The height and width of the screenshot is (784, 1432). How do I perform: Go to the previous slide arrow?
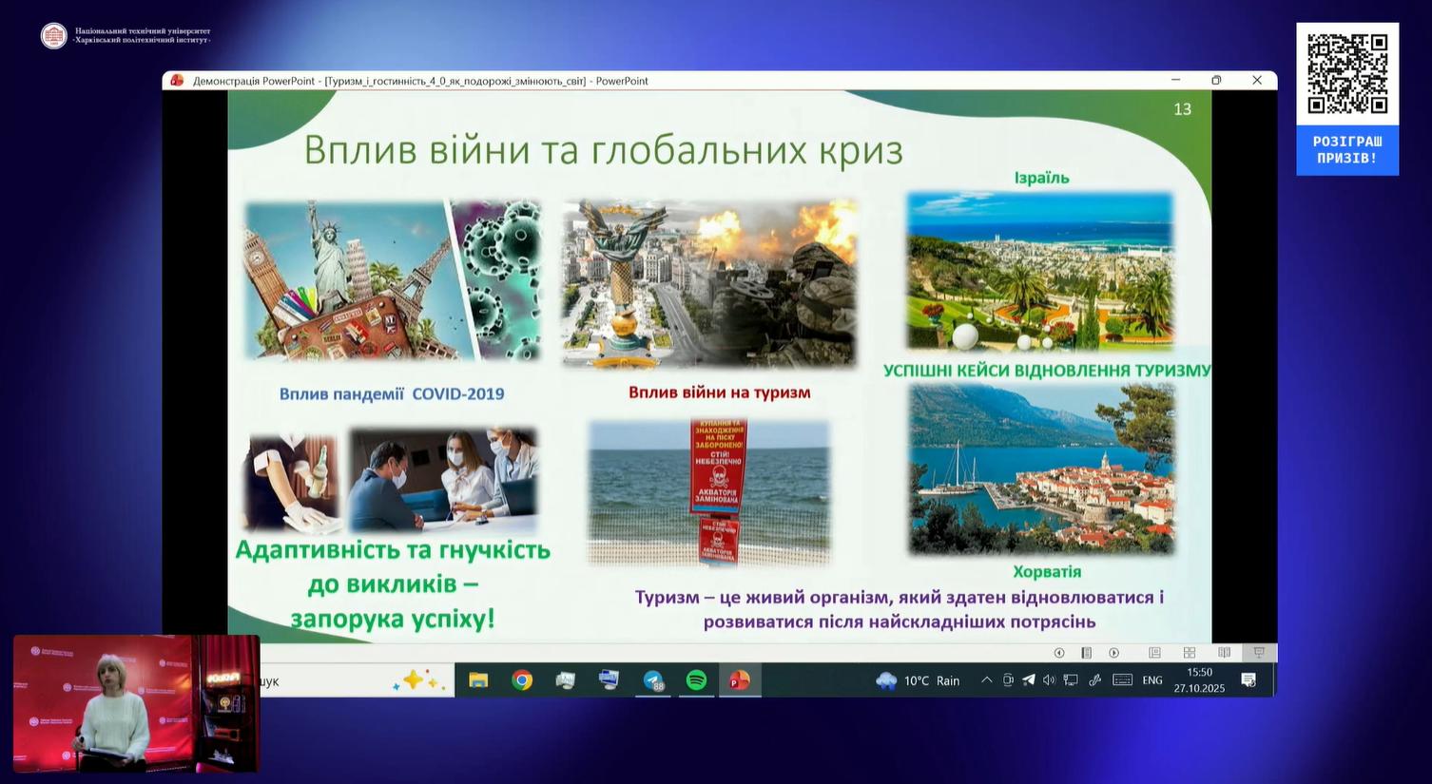[x=1058, y=653]
